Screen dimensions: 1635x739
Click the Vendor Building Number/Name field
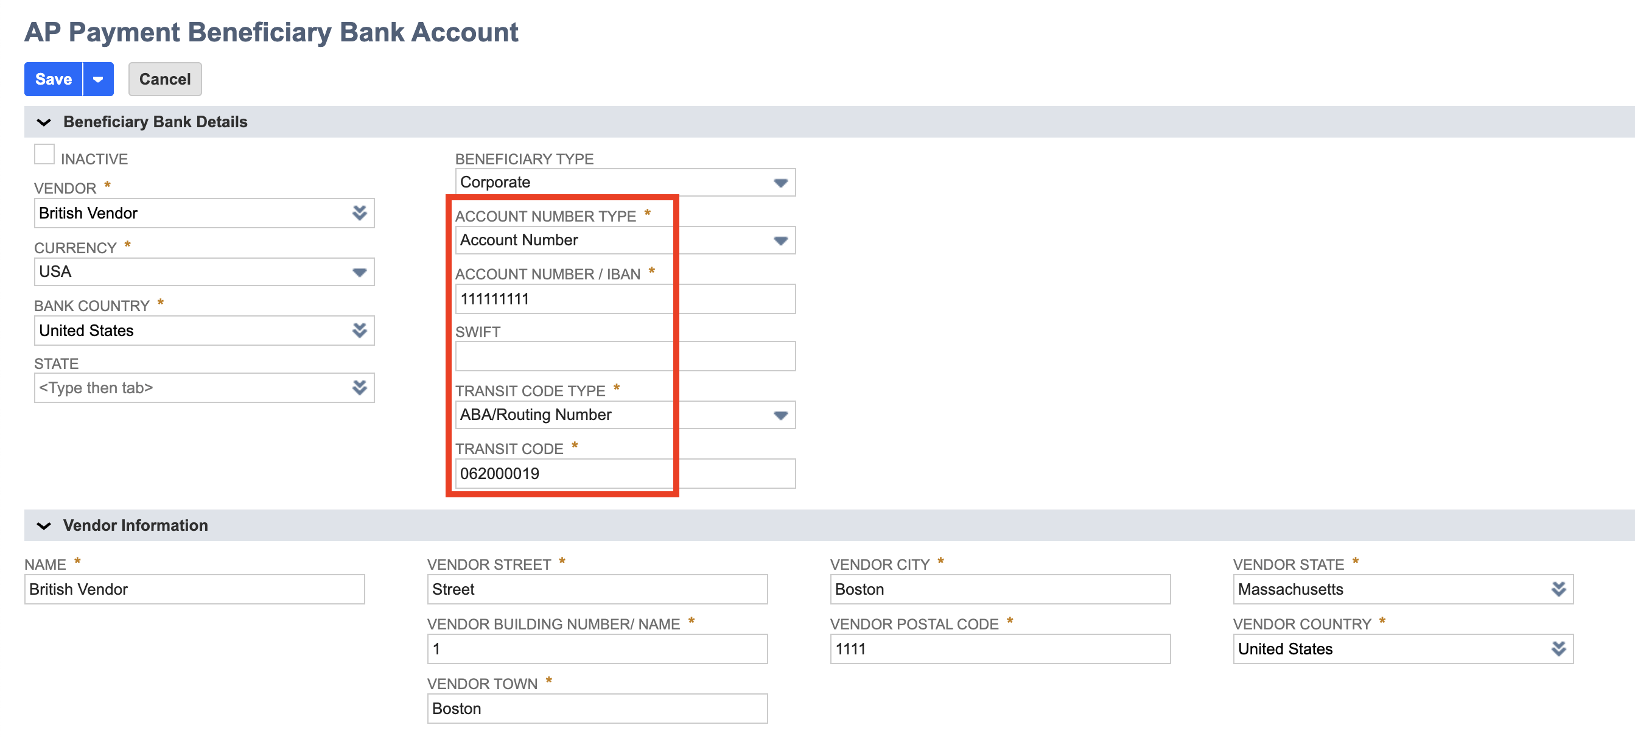pyautogui.click(x=597, y=649)
